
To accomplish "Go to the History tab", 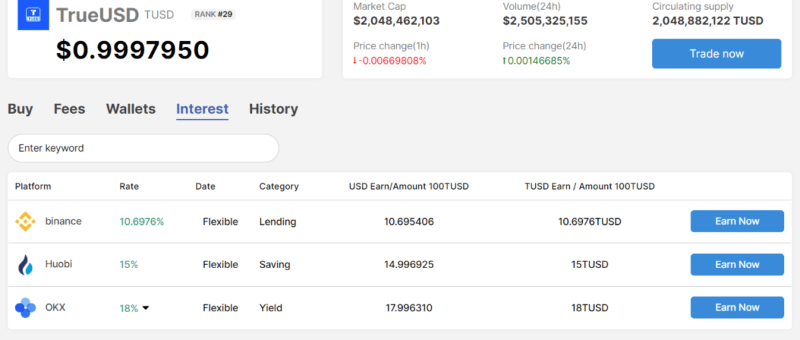I will [273, 109].
